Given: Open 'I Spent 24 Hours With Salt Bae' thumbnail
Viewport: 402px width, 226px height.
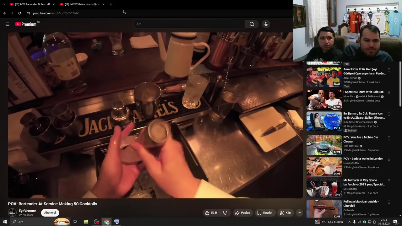Looking at the screenshot, I should coord(324,100).
